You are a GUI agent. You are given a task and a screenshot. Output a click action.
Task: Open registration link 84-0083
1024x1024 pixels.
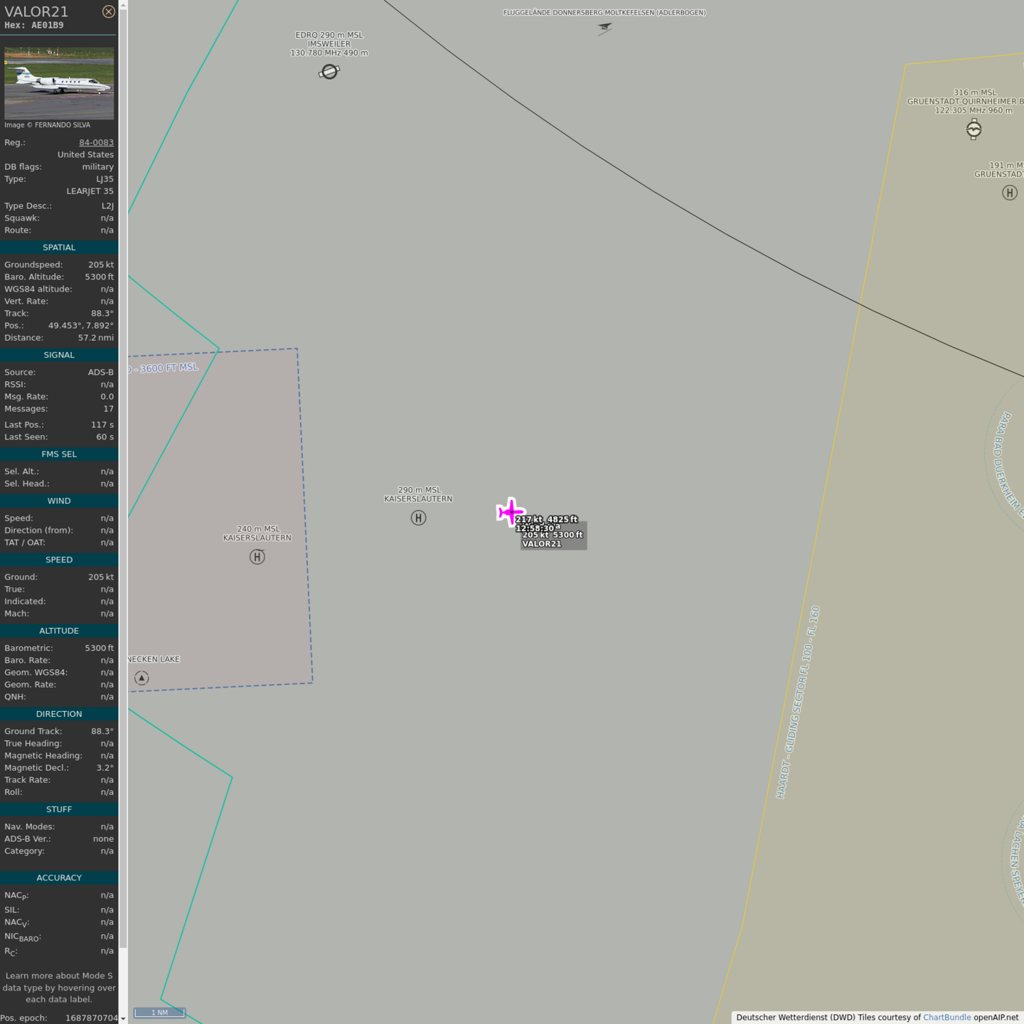click(96, 142)
